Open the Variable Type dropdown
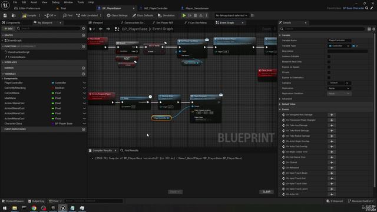This screenshot has height=212, width=377. 339,46
